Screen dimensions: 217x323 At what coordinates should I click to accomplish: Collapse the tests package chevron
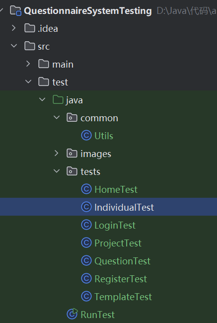(x=57, y=171)
